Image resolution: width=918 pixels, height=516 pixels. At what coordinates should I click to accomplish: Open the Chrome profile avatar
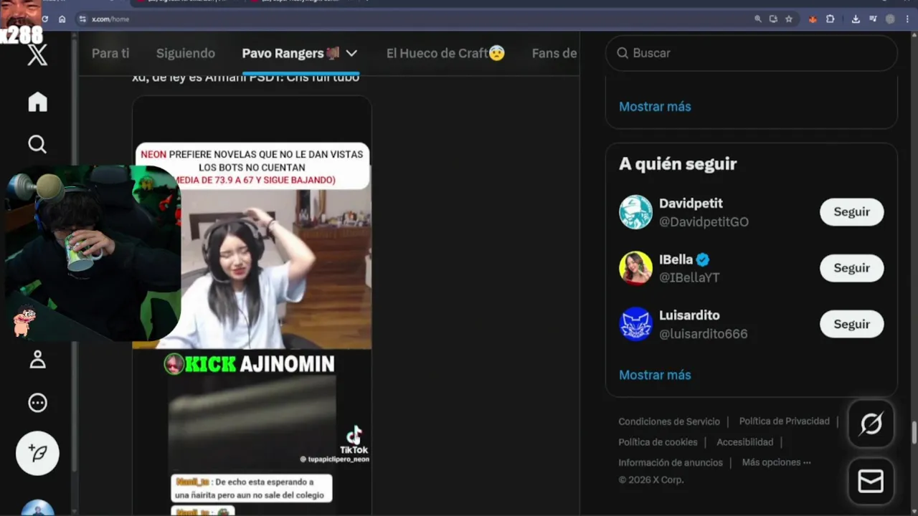click(890, 19)
